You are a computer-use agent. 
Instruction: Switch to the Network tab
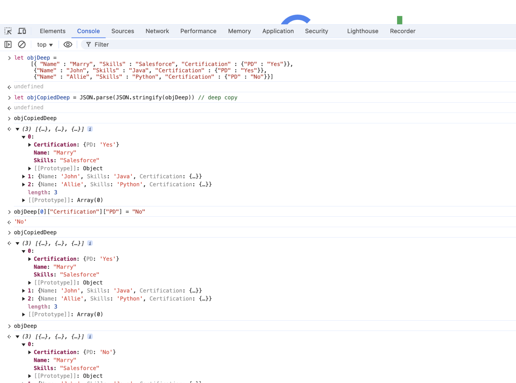point(157,31)
